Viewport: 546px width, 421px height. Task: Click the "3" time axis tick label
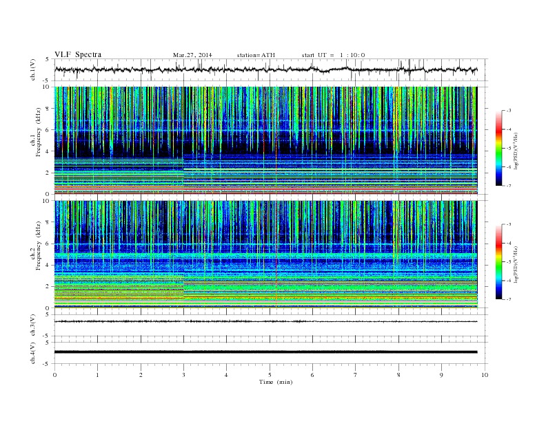(x=183, y=375)
